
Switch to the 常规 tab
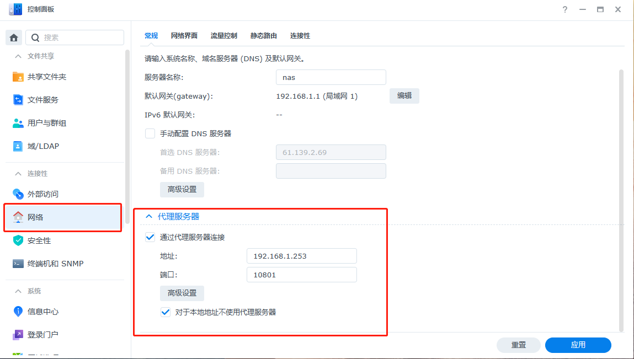pyautogui.click(x=151, y=36)
